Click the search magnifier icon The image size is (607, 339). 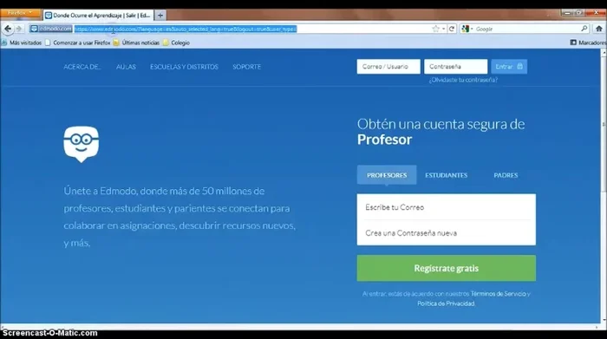click(584, 29)
